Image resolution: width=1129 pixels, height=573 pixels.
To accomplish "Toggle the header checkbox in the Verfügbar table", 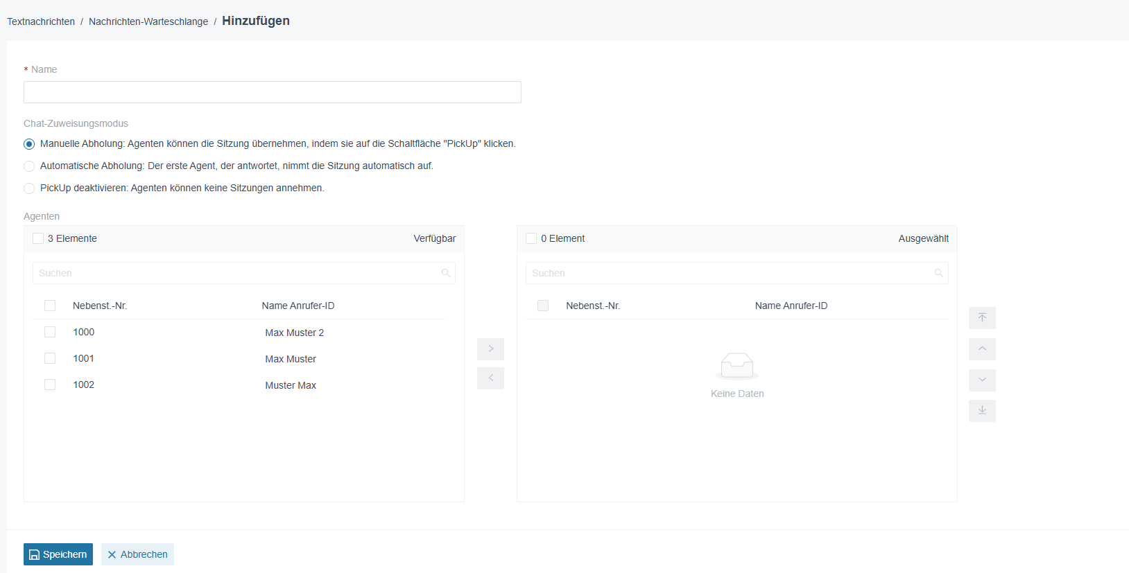I will coord(50,306).
